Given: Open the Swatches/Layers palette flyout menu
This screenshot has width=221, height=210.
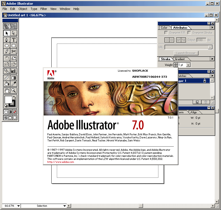Looking at the screenshot, I should click(x=212, y=76).
